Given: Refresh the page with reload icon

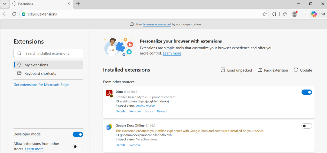Looking at the screenshot, I should click(14, 14).
